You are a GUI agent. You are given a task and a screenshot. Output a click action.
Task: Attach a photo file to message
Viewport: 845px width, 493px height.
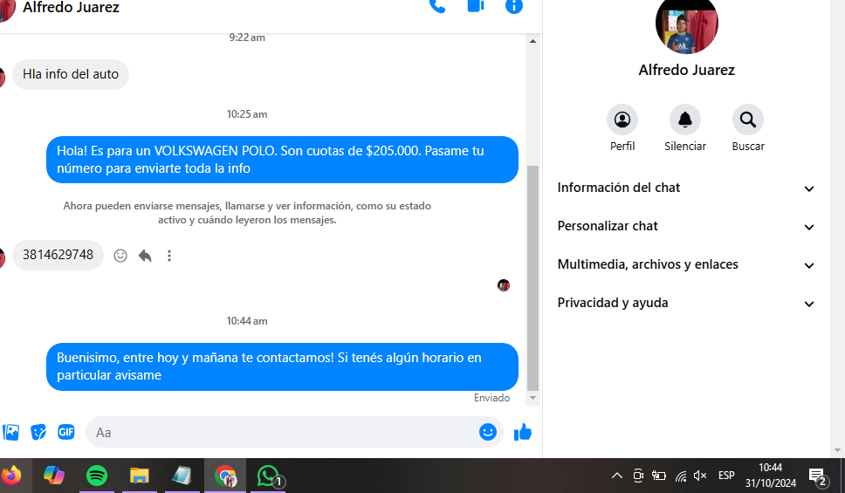(x=11, y=432)
